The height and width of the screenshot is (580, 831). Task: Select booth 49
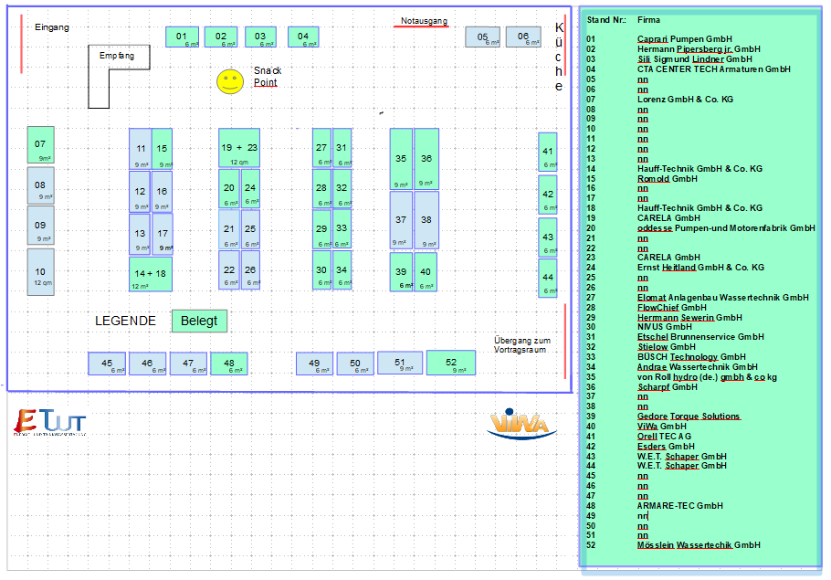315,364
